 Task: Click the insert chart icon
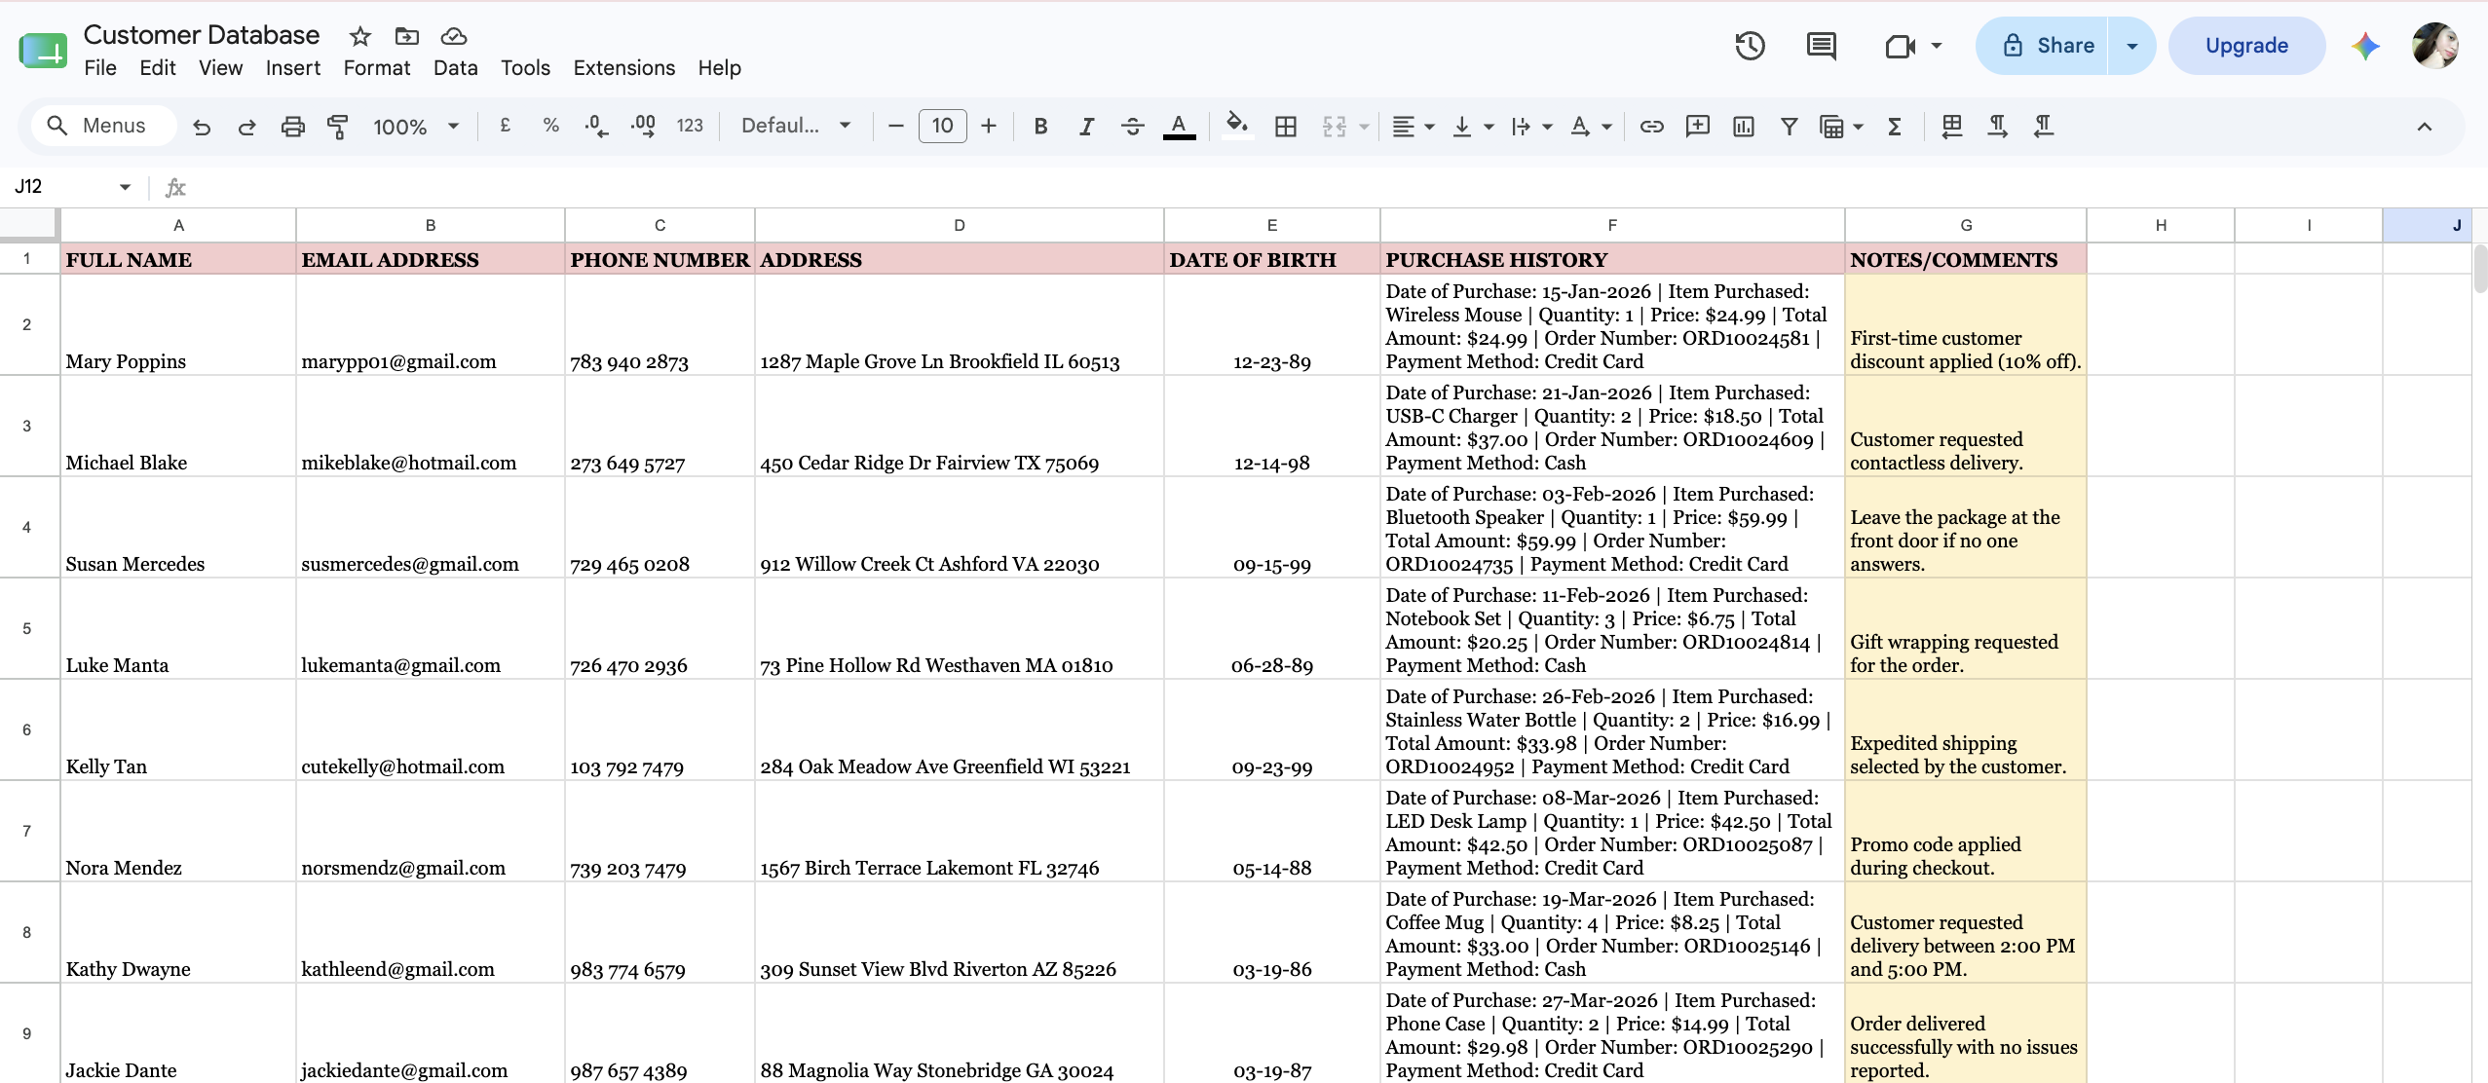[x=1744, y=127]
